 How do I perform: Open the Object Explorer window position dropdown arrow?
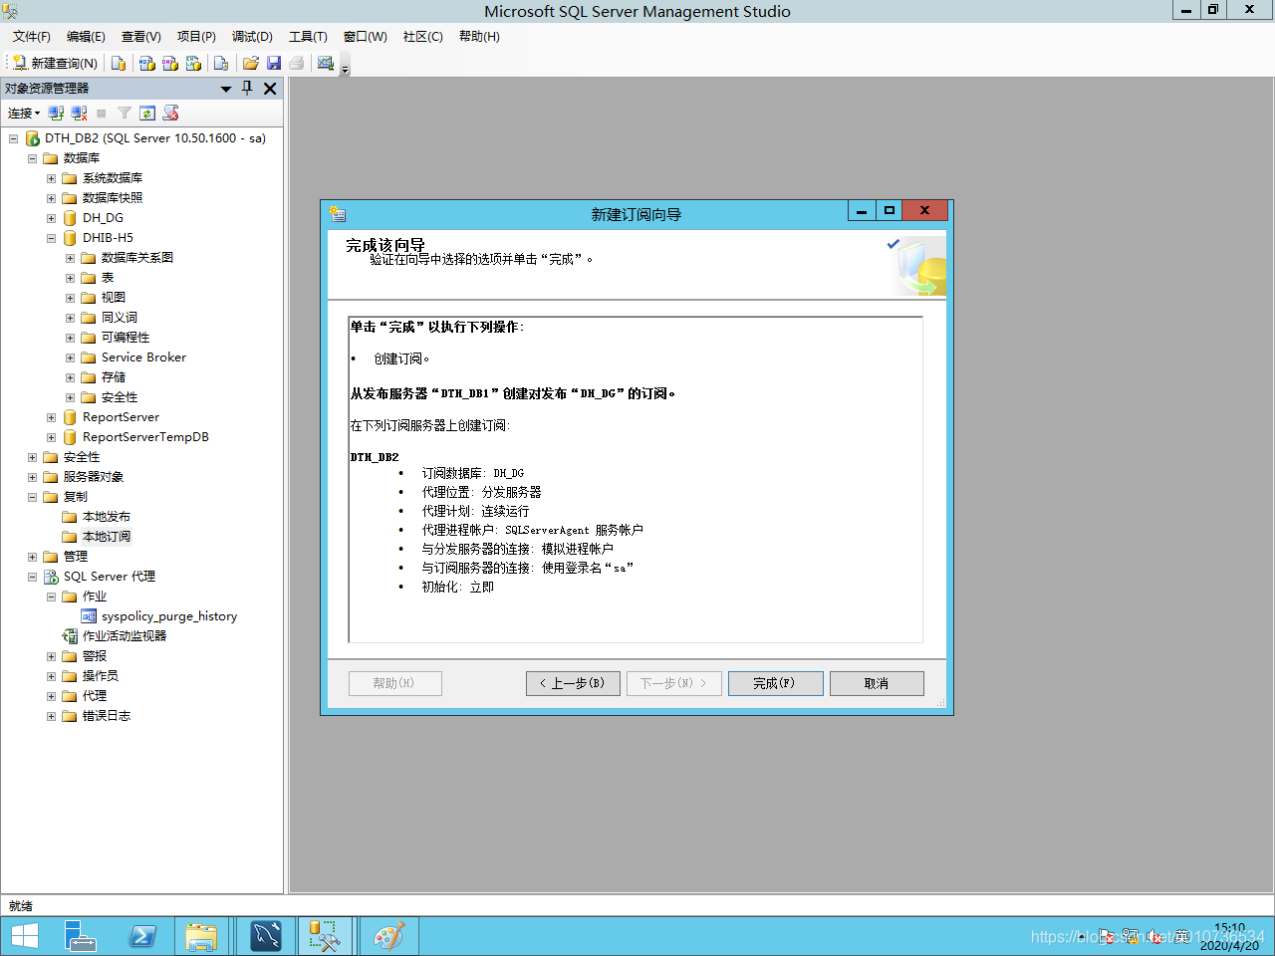[x=226, y=89]
